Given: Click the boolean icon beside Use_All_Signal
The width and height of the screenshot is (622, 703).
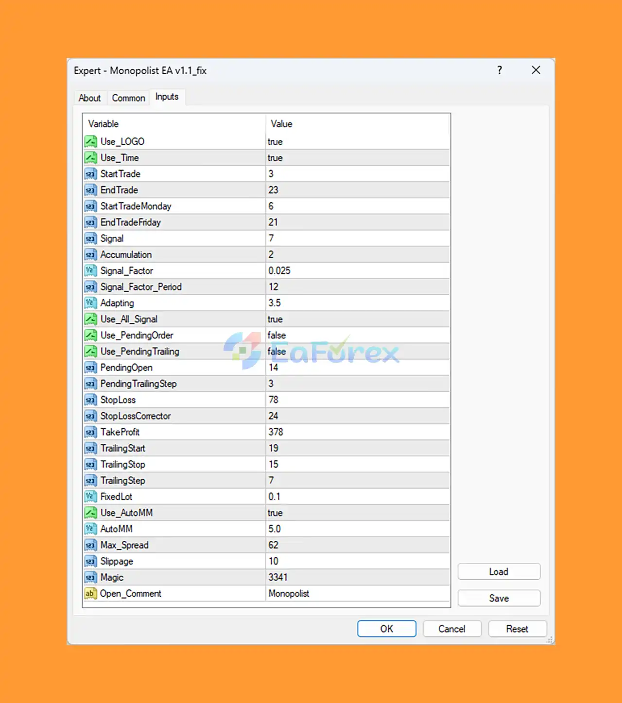Looking at the screenshot, I should click(x=91, y=319).
